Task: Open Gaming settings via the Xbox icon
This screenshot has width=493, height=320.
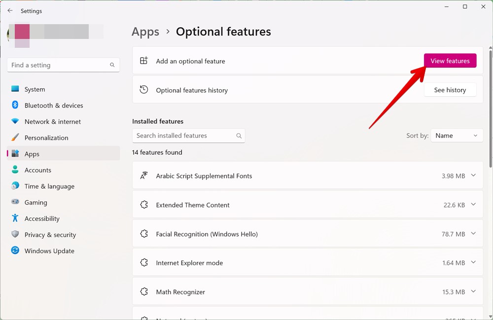Action: coord(15,202)
